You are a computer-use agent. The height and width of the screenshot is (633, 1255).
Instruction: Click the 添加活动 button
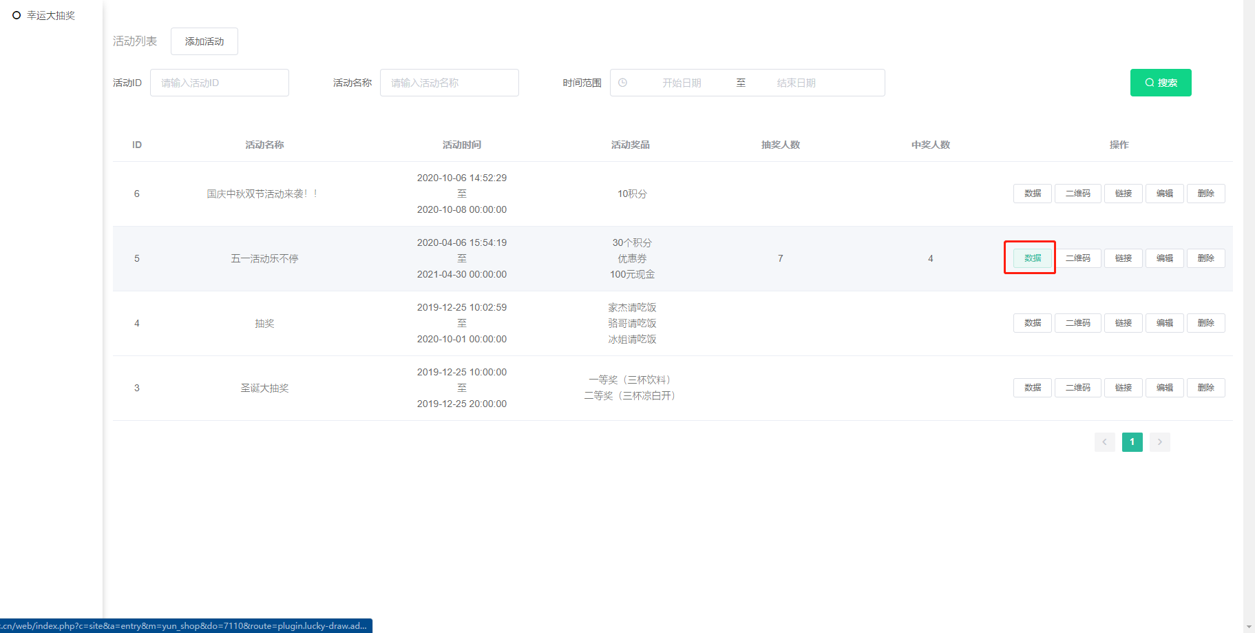204,41
